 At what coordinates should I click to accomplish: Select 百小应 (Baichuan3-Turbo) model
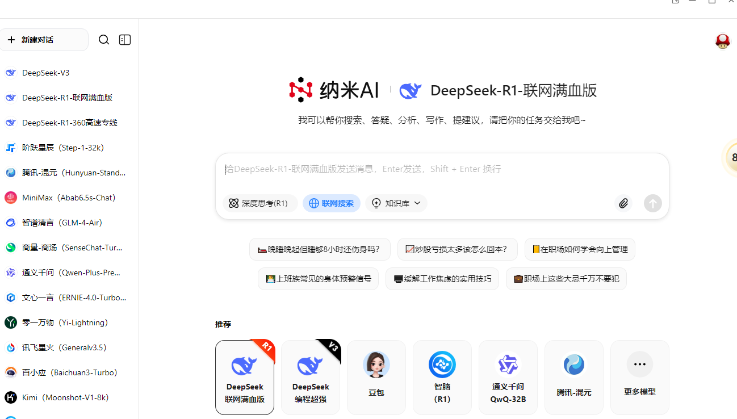point(69,372)
